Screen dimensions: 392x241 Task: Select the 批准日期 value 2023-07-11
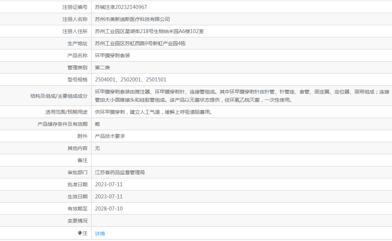[x=109, y=184]
